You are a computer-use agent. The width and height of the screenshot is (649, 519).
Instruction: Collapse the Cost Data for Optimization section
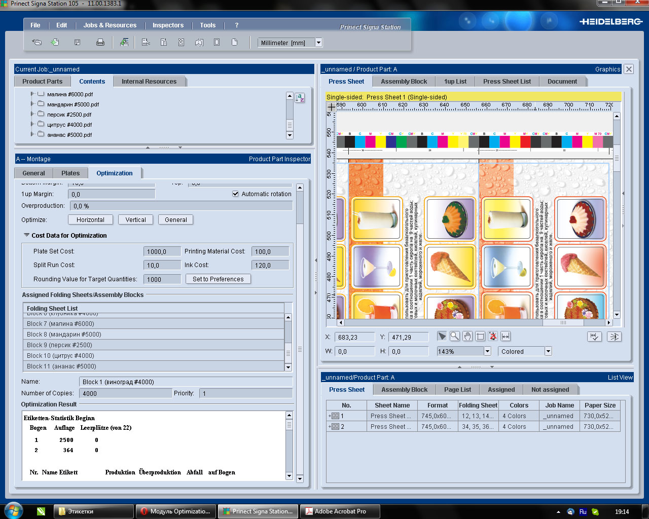pos(26,235)
